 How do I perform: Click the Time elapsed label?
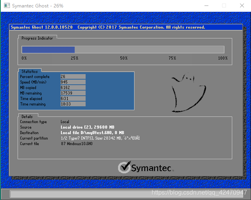(x=31, y=98)
